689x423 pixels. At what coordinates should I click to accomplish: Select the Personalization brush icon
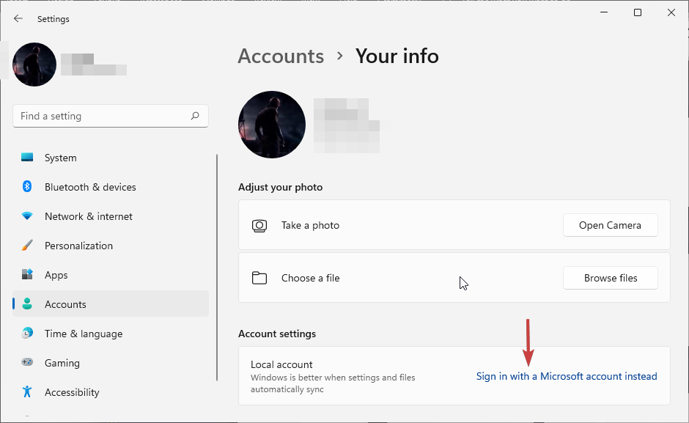[x=28, y=246]
